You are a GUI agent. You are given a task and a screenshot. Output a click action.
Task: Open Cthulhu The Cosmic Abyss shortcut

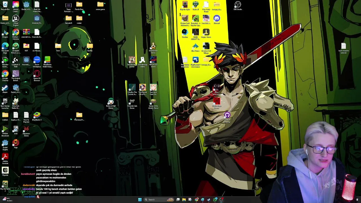point(132,90)
